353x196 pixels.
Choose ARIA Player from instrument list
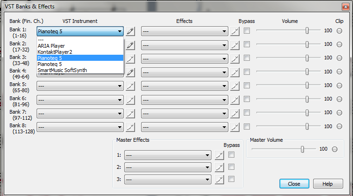(80, 46)
